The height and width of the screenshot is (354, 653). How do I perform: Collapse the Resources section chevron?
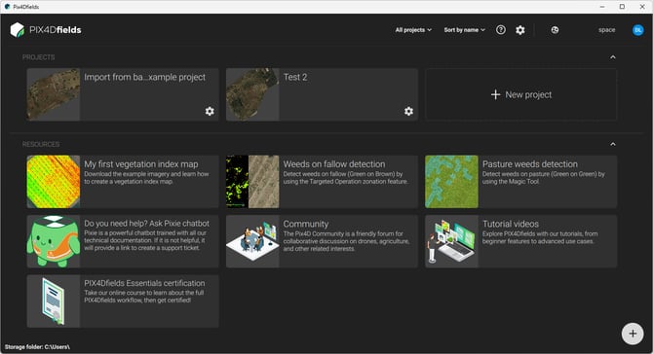[x=613, y=144]
